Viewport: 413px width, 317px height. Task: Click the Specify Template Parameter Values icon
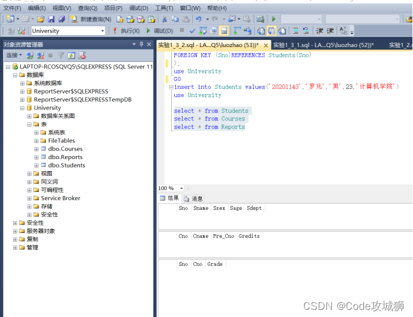pos(343,31)
